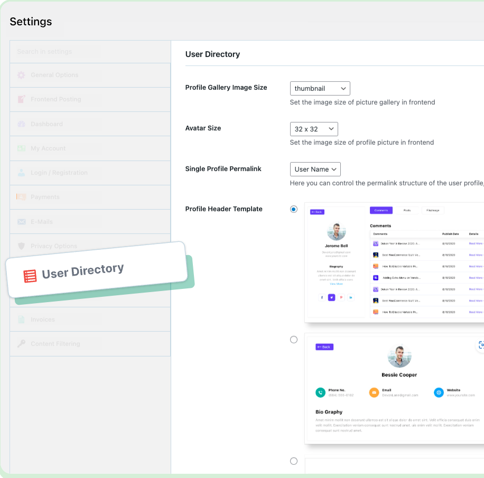This screenshot has width=484, height=478.
Task: Open the Avatar Size dropdown
Action: (314, 129)
